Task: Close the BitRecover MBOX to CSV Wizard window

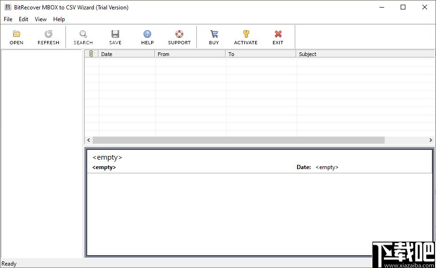Action: click(424, 7)
